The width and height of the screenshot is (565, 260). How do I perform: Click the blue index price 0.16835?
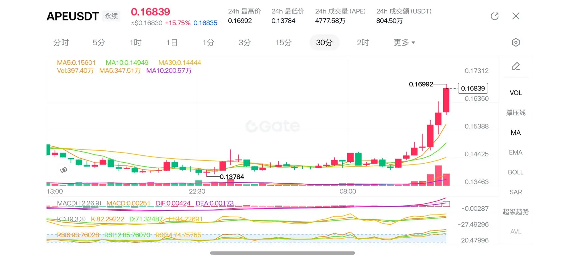point(205,23)
